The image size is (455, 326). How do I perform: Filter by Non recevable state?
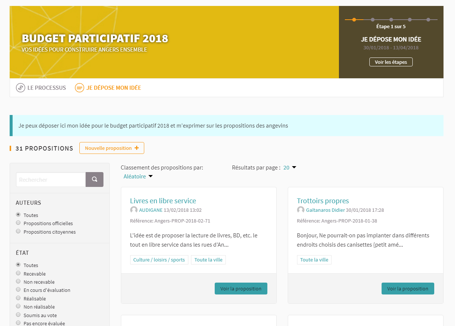point(18,281)
